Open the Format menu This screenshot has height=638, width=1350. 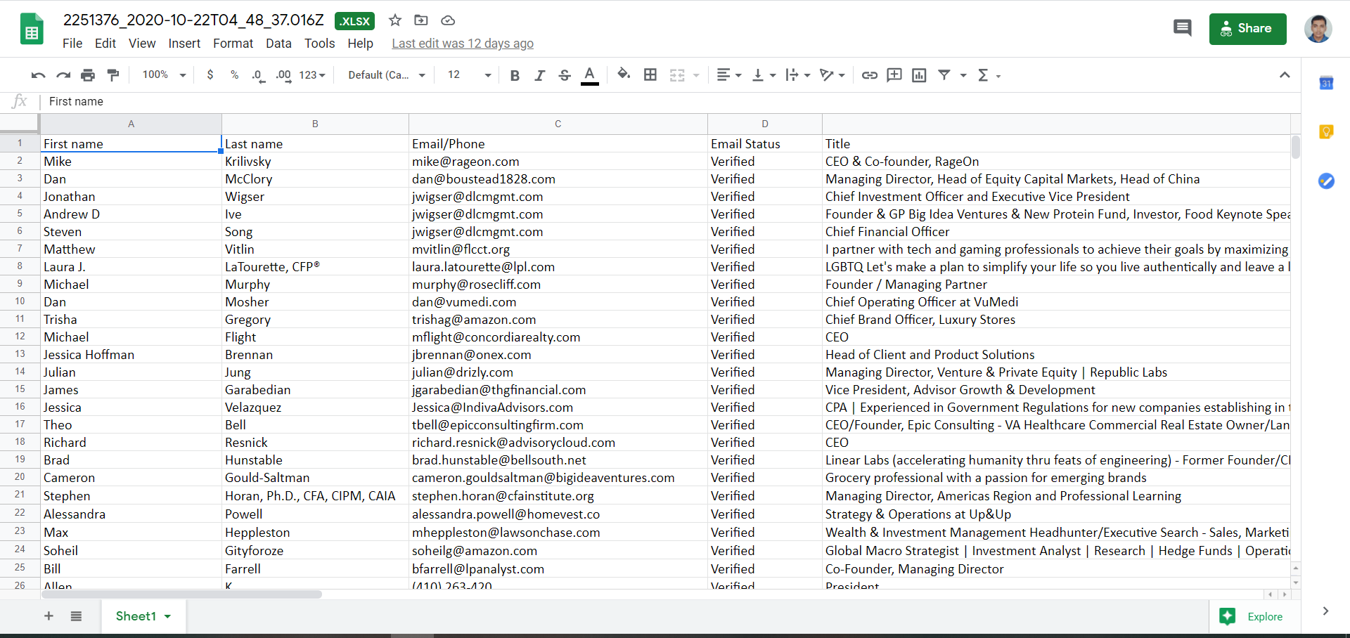coord(233,44)
